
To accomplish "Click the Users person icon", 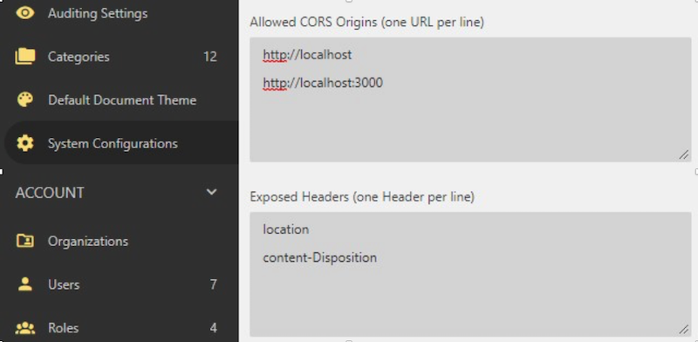I will 25,284.
